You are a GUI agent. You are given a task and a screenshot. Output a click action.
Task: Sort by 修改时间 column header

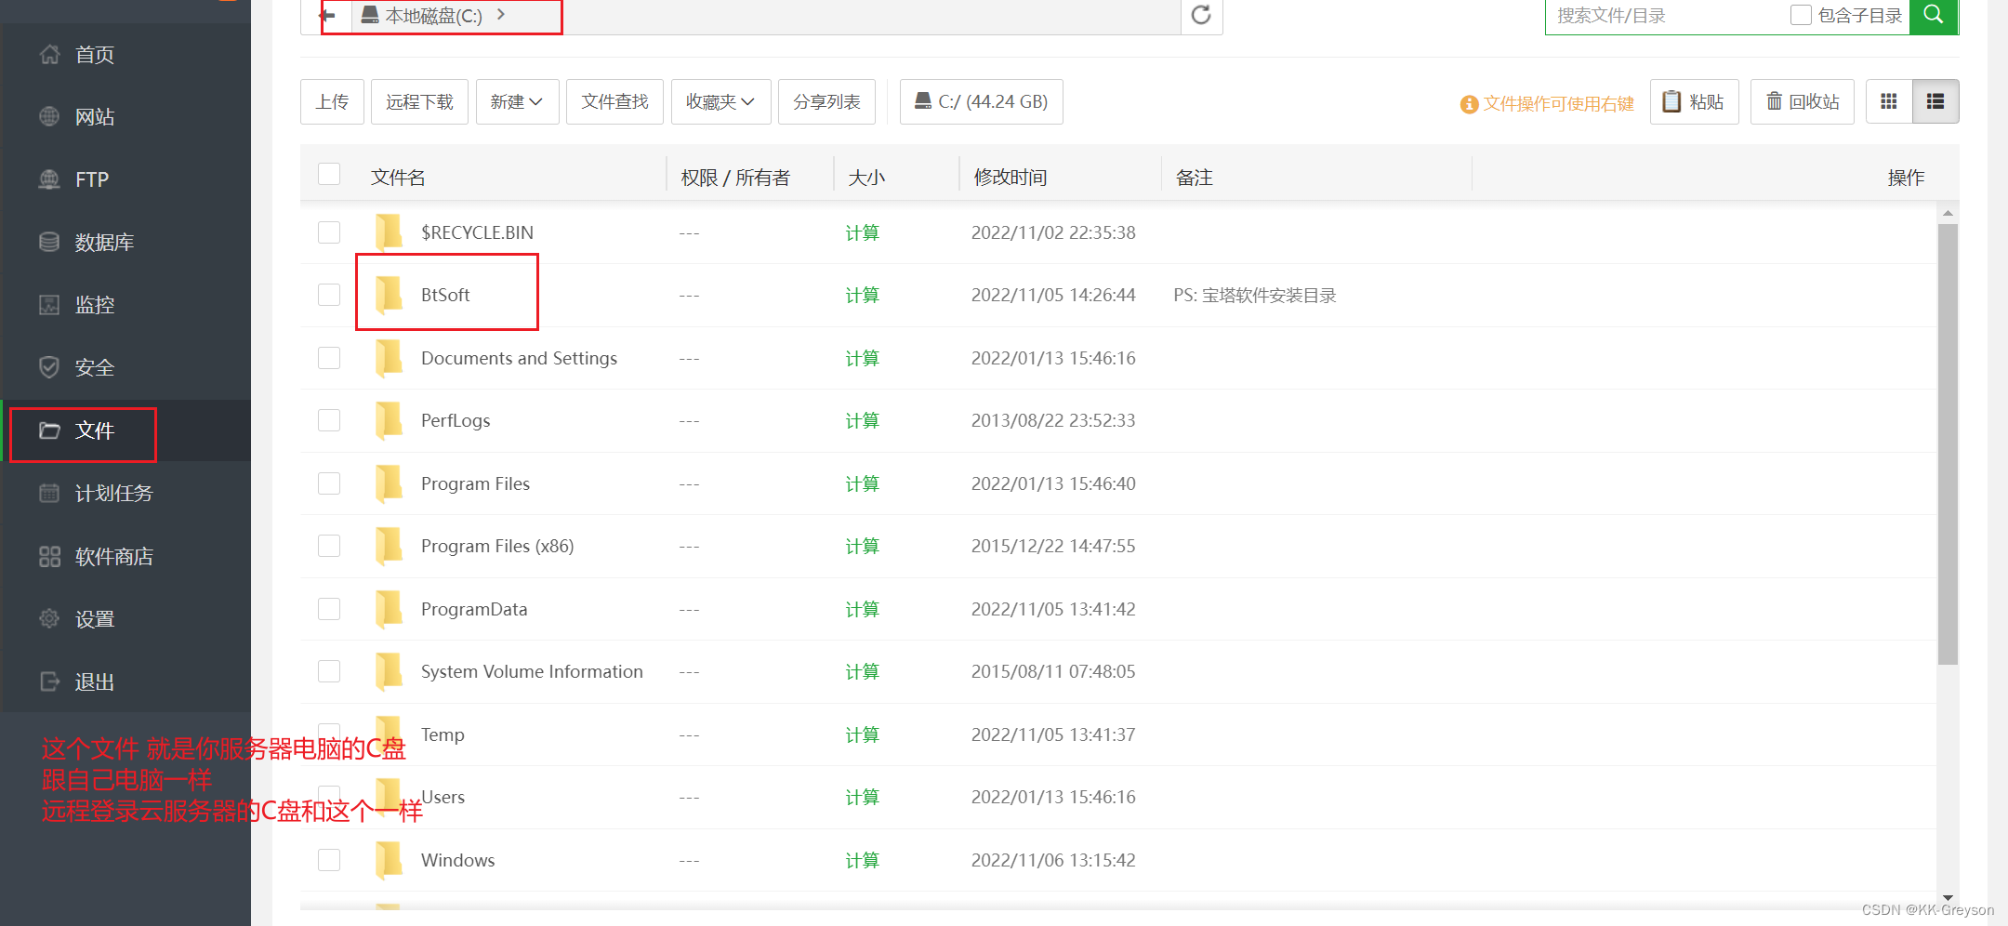point(1011,177)
